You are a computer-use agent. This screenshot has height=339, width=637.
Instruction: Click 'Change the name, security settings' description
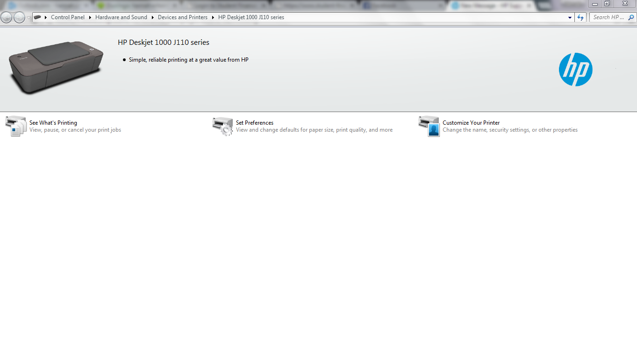click(x=510, y=130)
